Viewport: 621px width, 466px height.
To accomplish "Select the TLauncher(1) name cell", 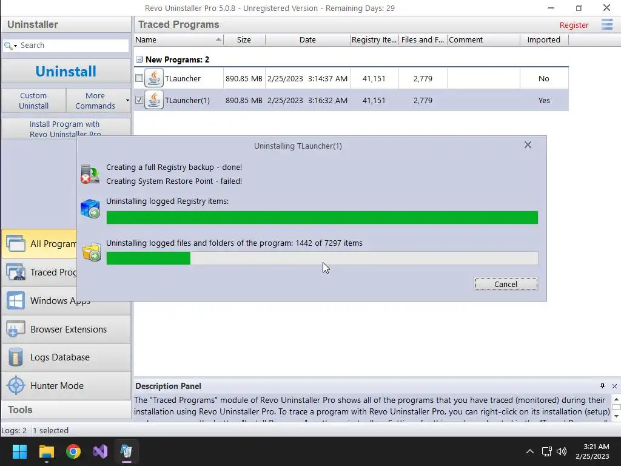I will tap(187, 100).
